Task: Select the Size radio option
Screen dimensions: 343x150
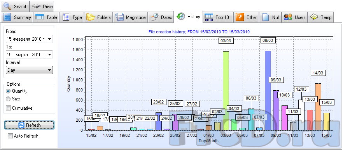Action: pyautogui.click(x=8, y=99)
